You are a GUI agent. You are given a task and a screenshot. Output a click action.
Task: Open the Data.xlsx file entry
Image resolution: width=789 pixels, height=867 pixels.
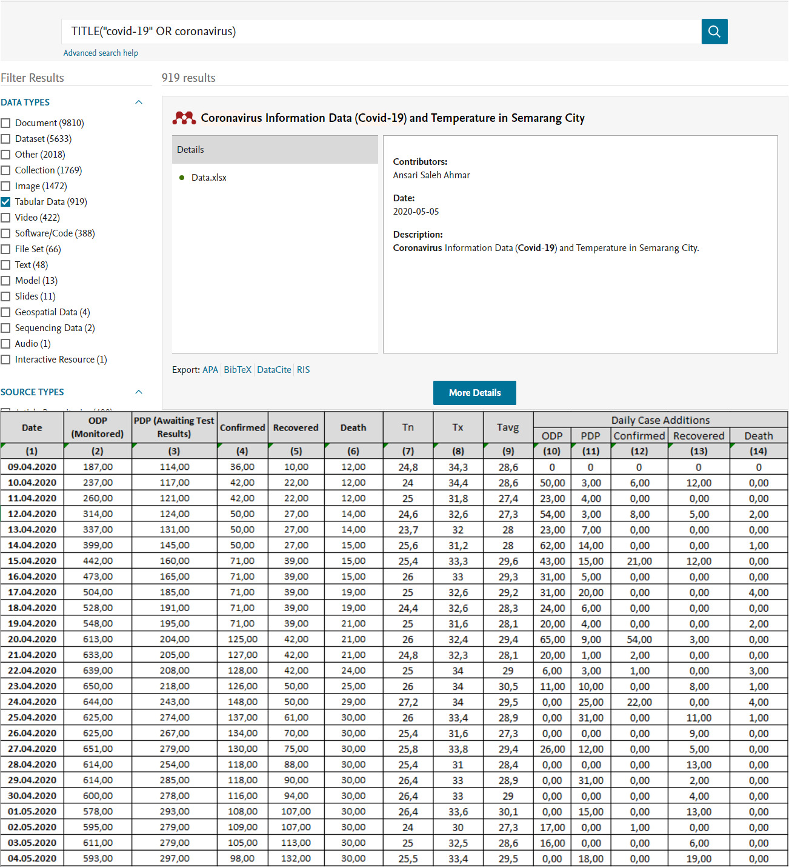(x=209, y=178)
